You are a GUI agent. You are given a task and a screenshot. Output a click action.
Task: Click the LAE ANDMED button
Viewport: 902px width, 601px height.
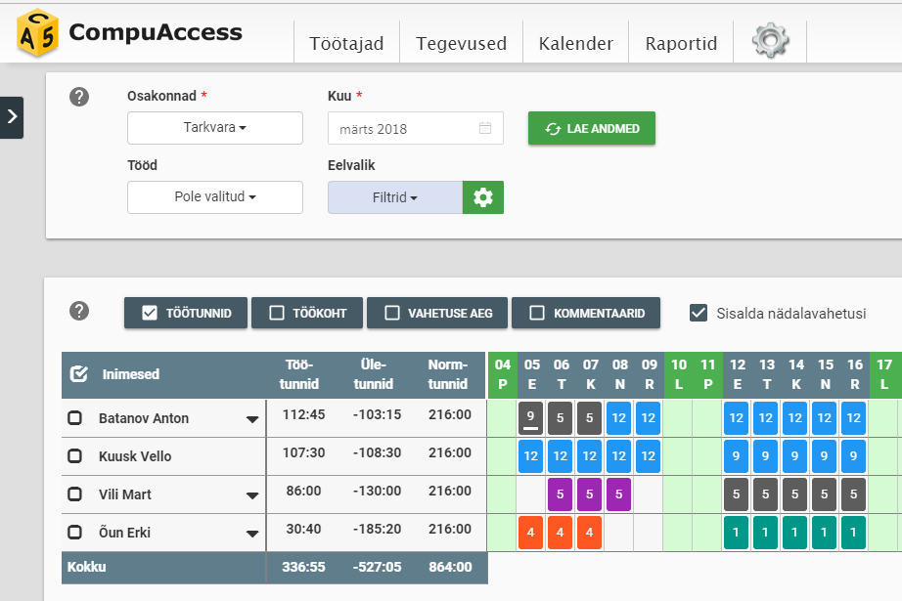[x=591, y=128]
